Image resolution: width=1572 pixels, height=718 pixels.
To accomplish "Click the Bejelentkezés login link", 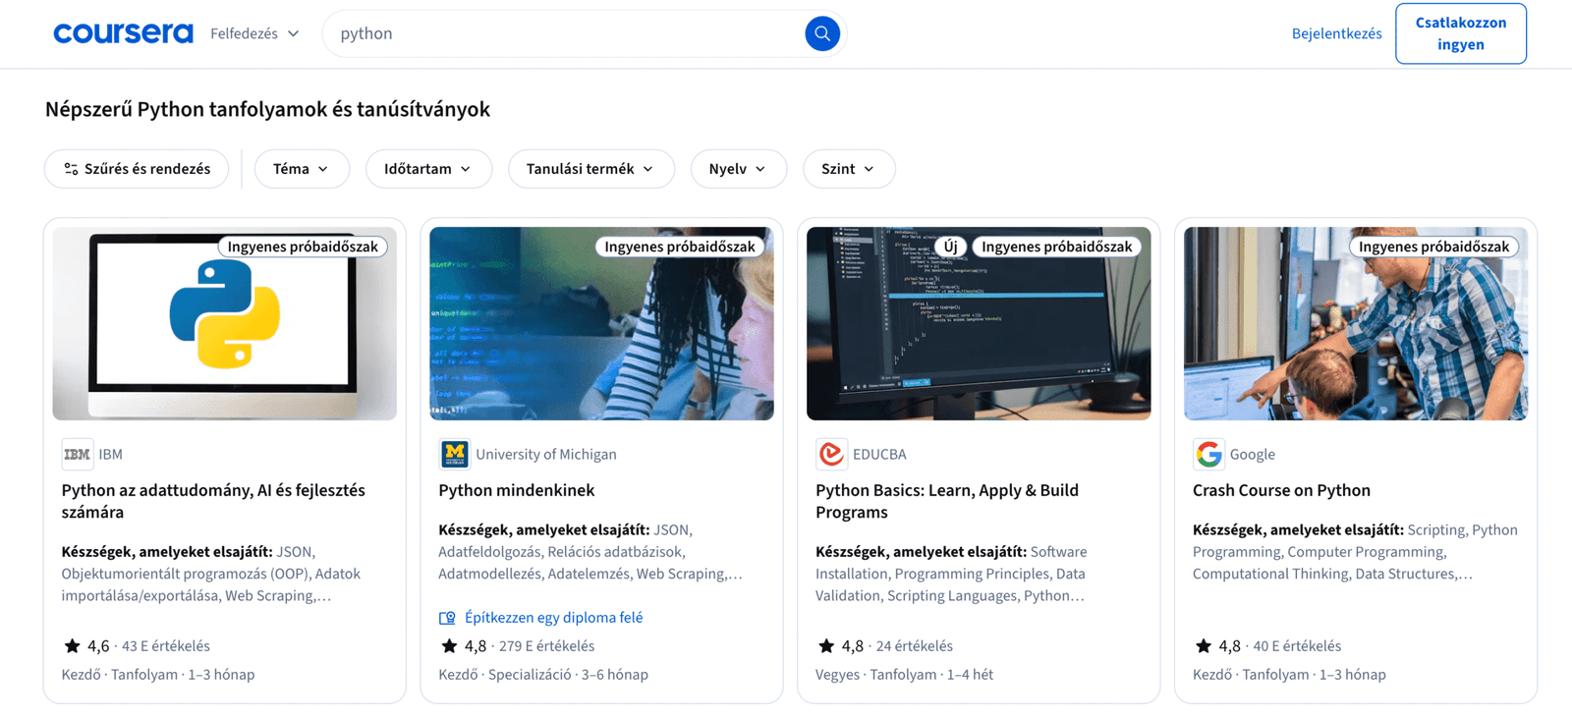I will (x=1336, y=33).
